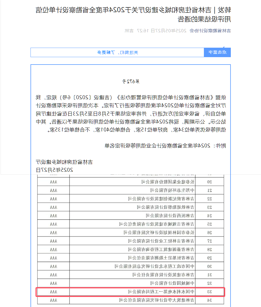The width and height of the screenshot is (261, 307).
Task: Click the AAA rating in row 30
Action: (53, 266)
